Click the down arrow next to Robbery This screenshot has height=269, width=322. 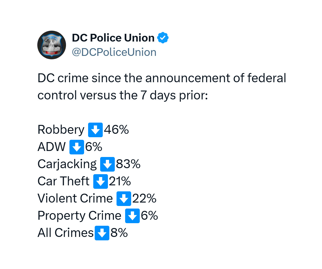(95, 130)
